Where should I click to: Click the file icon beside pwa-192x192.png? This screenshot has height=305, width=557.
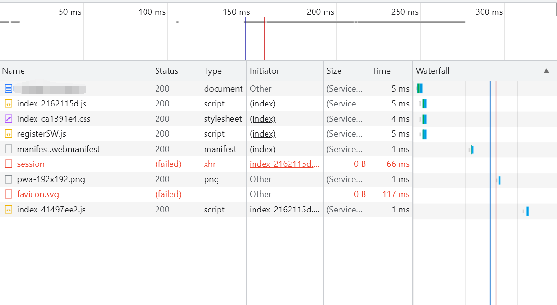8,179
